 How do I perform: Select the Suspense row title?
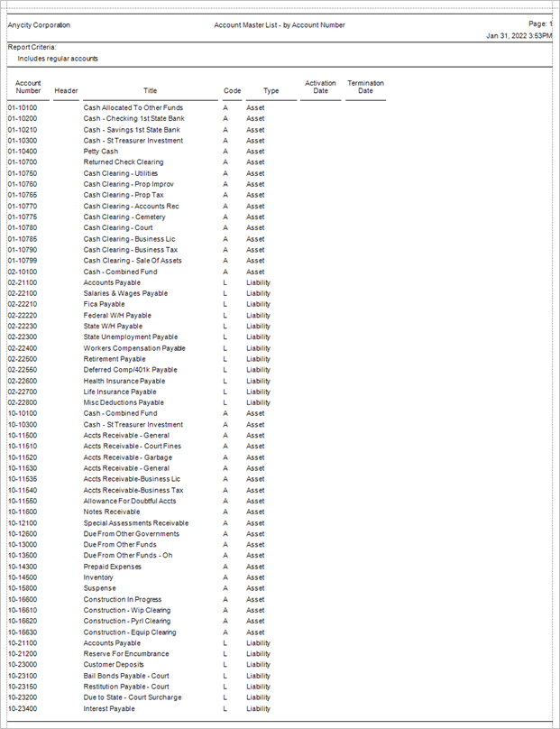click(x=99, y=588)
